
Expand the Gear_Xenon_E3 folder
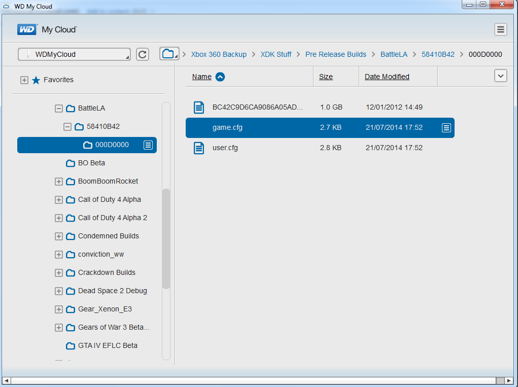click(x=59, y=309)
